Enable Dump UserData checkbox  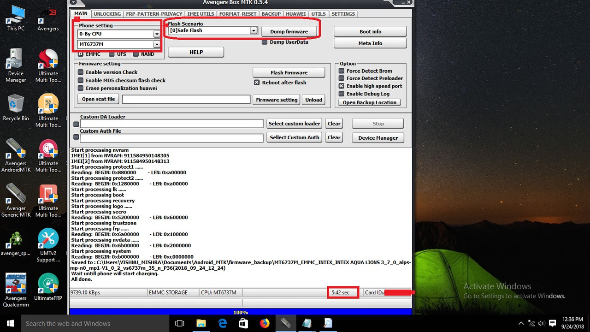pyautogui.click(x=265, y=42)
